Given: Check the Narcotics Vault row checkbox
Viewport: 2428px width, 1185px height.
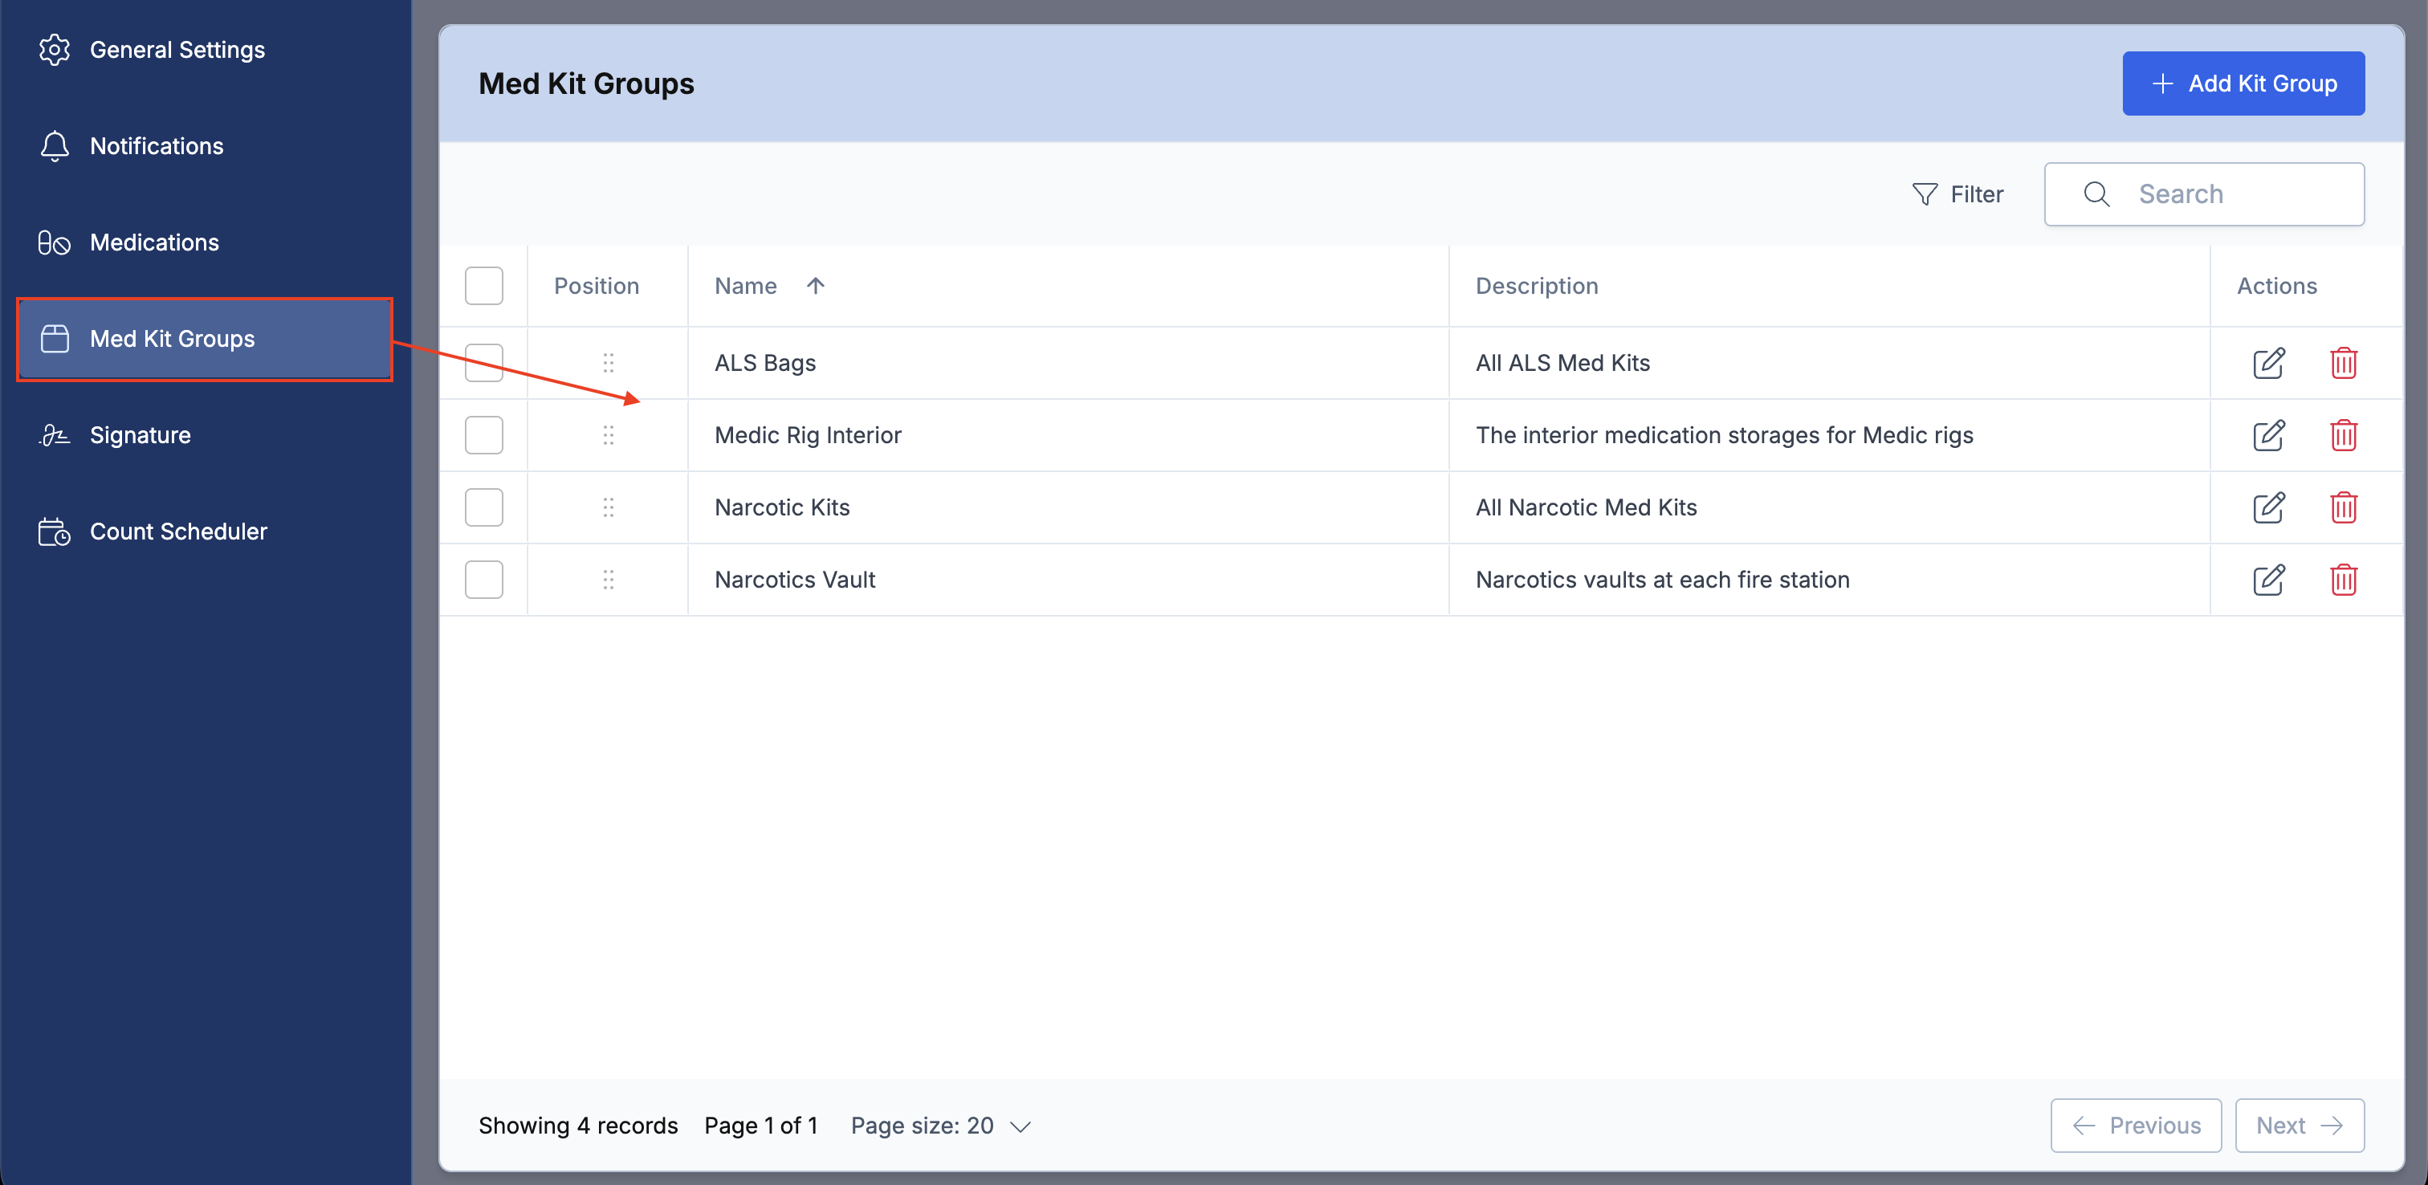Looking at the screenshot, I should point(483,580).
